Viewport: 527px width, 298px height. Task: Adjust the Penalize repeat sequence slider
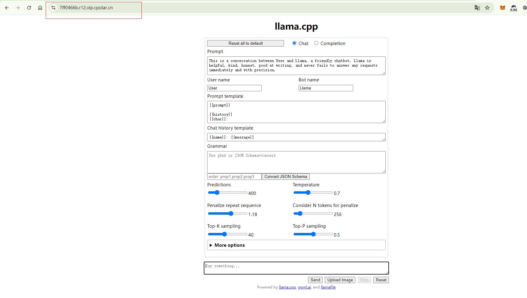pos(228,213)
